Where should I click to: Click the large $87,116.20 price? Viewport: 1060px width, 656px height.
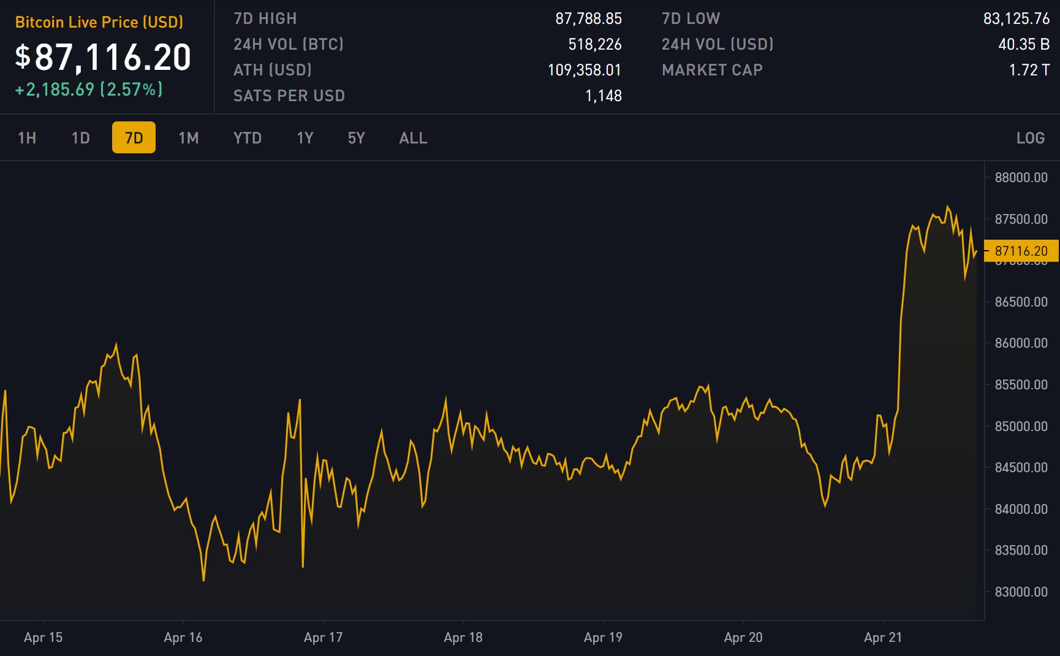pyautogui.click(x=103, y=57)
